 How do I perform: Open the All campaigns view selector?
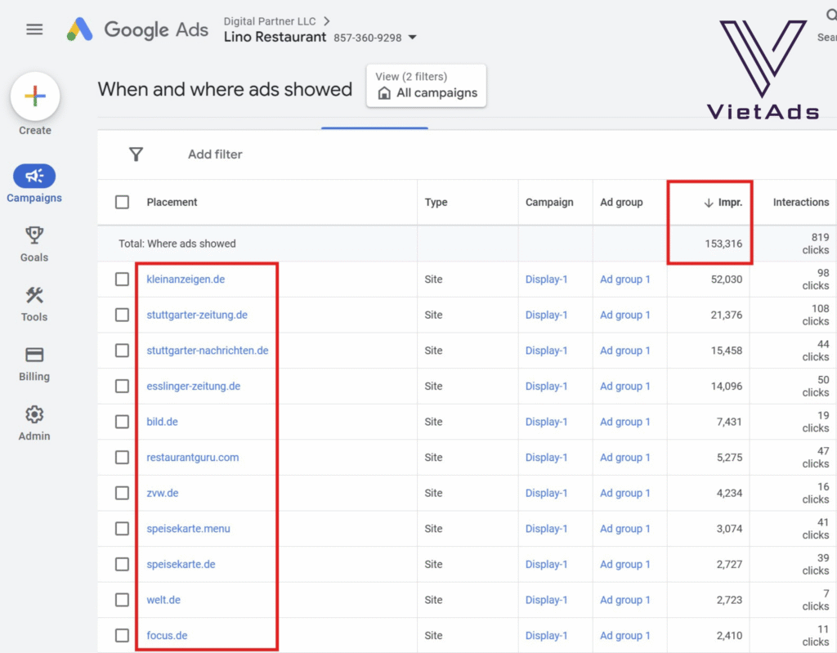pyautogui.click(x=426, y=86)
